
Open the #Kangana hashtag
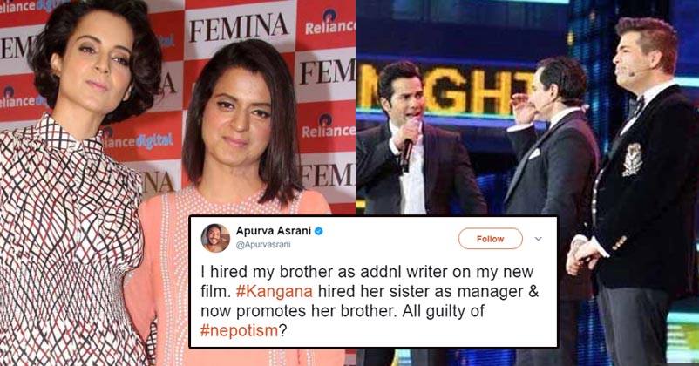click(274, 291)
